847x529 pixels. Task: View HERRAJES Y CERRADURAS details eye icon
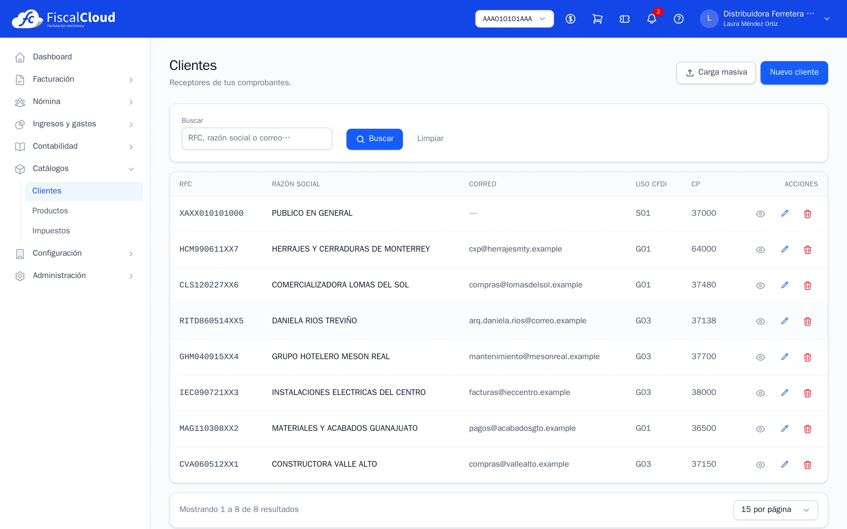(x=760, y=250)
